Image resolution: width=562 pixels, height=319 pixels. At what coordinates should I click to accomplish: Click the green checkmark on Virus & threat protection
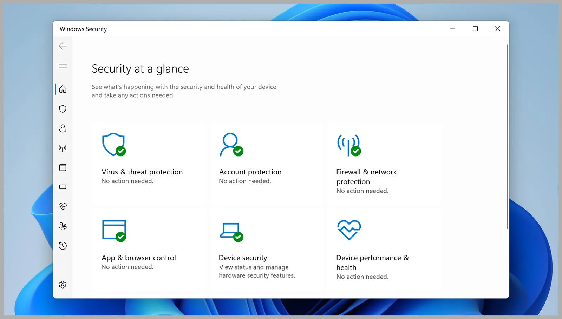point(120,151)
